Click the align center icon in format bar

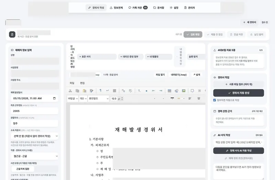point(199,98)
